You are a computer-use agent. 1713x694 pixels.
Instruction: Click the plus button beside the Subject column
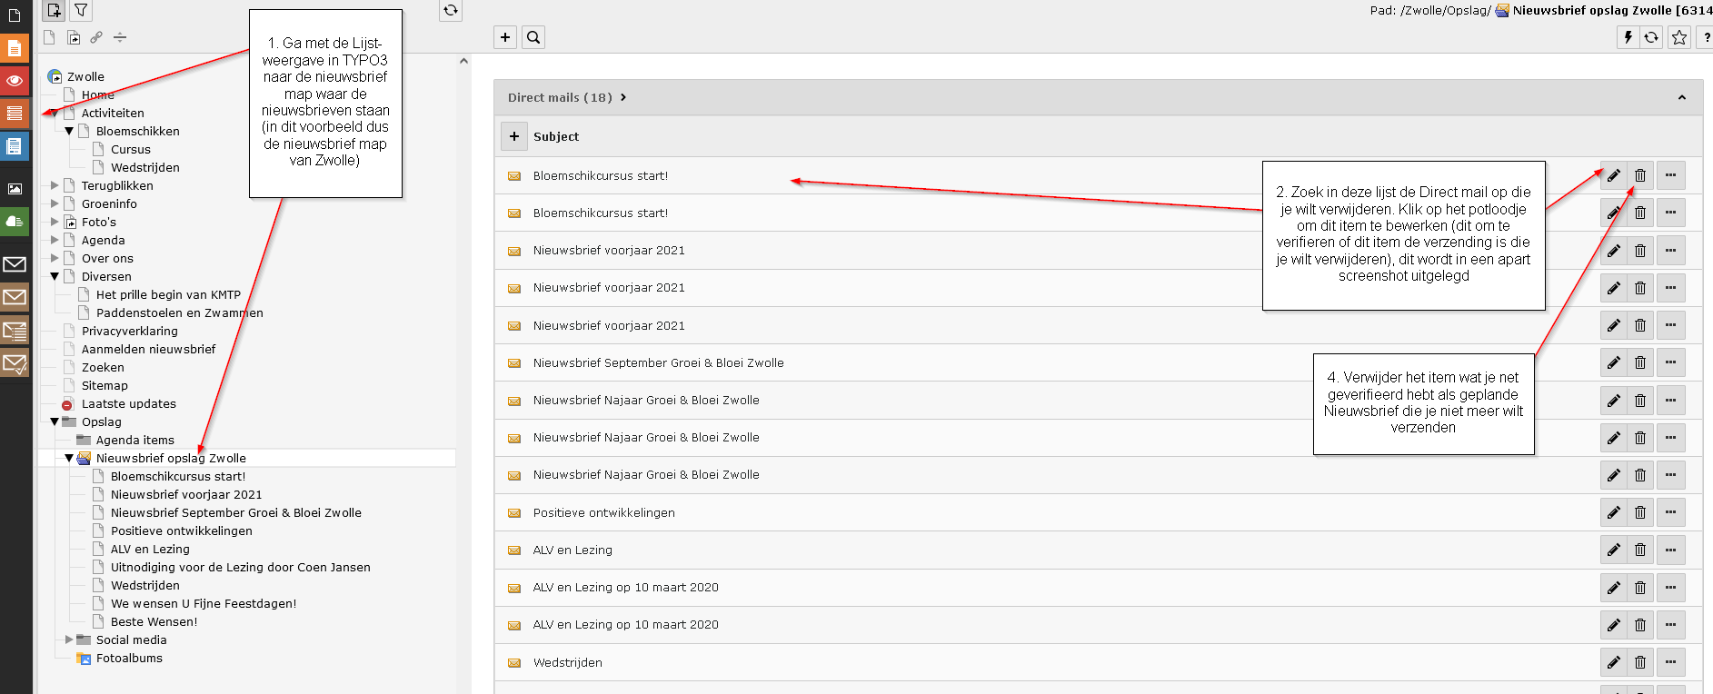click(514, 136)
